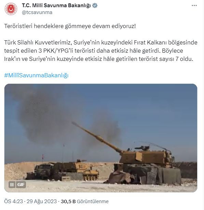Click the line "Teröristleri hendeklere gömmeye devam ediyoruz!"

pos(70,26)
